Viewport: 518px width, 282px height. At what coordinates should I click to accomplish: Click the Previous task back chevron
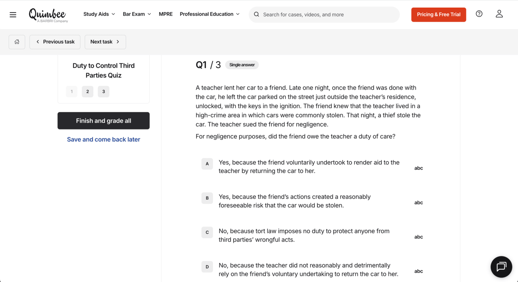pyautogui.click(x=37, y=41)
